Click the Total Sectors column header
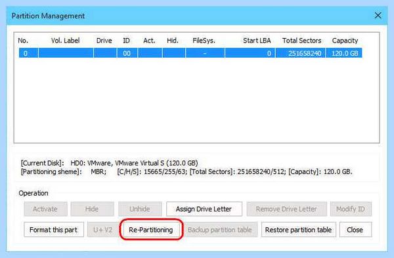Image resolution: width=394 pixels, height=258 pixels. coord(302,41)
